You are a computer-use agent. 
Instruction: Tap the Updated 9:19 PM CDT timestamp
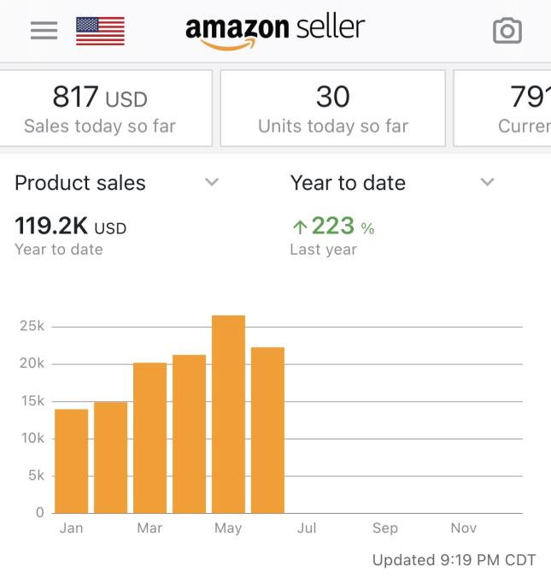pos(454,560)
